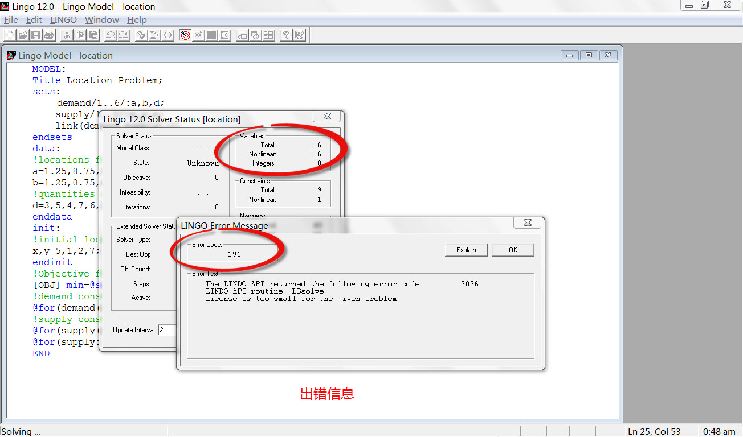Click the 'endsets' keyword line
This screenshot has width=743, height=437.
coord(52,137)
